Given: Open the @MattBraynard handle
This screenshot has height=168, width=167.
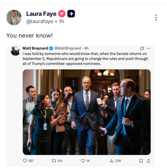Looking at the screenshot, I should pyautogui.click(x=68, y=48).
